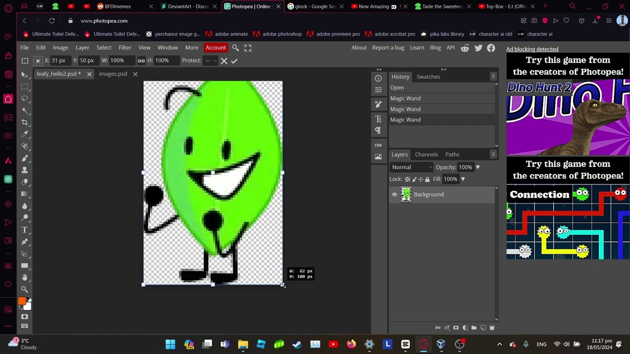Set the transform reference point grid
The width and height of the screenshot is (630, 354).
click(x=37, y=60)
